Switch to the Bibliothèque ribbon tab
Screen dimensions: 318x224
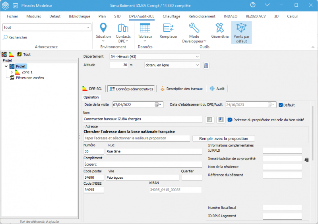tap(79, 16)
